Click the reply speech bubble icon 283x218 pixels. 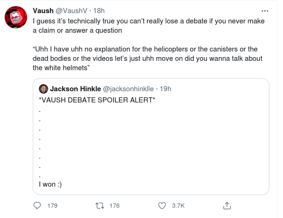tap(38, 205)
